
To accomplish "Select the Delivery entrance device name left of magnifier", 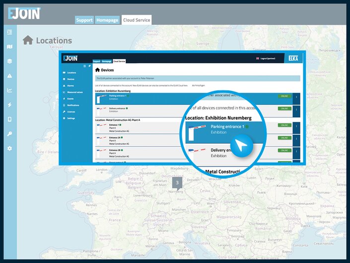I will pos(117,108).
